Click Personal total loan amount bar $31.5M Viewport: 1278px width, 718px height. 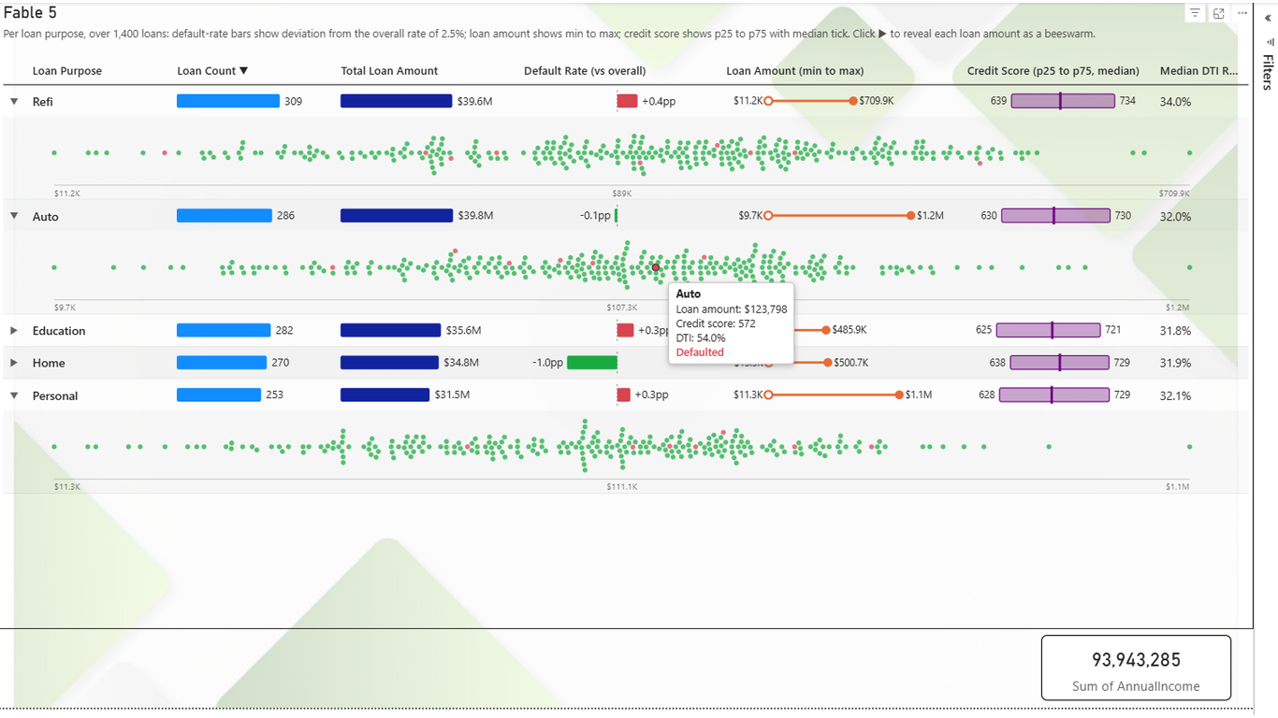(x=385, y=395)
